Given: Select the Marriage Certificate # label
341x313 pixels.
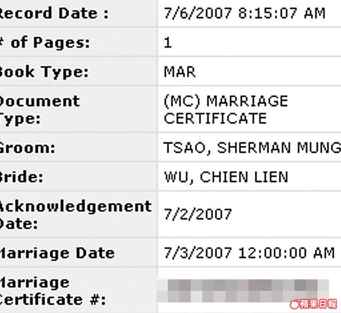Looking at the screenshot, I should tap(52, 291).
